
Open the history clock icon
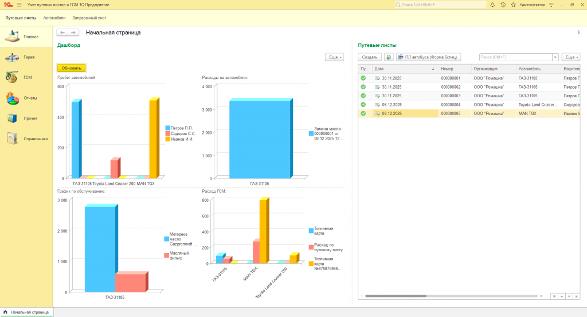point(503,5)
